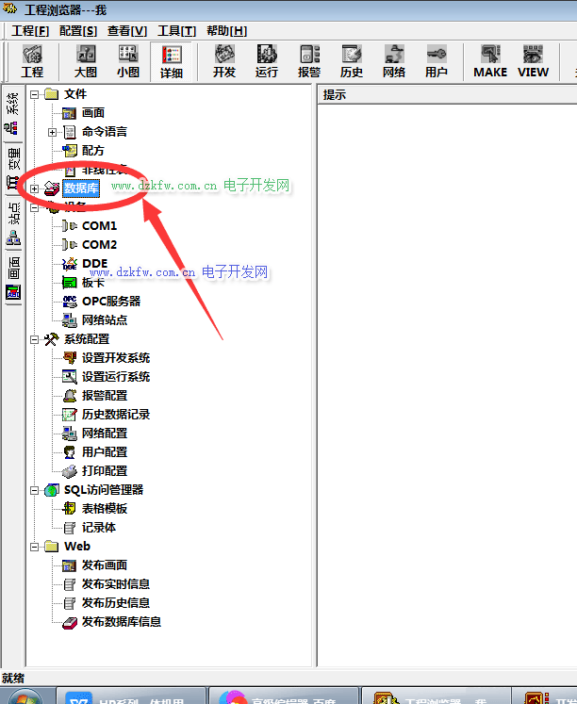577x704 pixels.
Task: Select 发布数据库信息 under Web
Action: (121, 622)
